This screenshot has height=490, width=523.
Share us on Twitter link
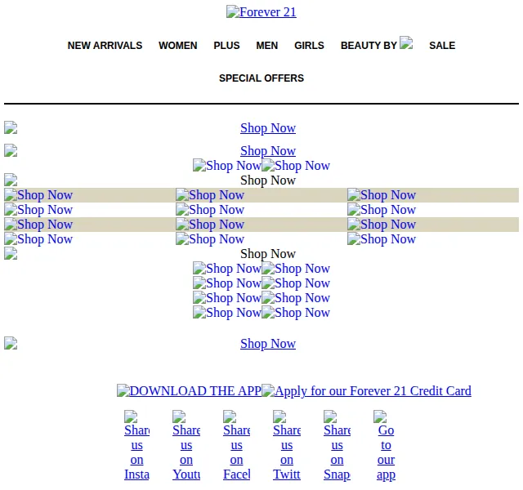(x=287, y=446)
